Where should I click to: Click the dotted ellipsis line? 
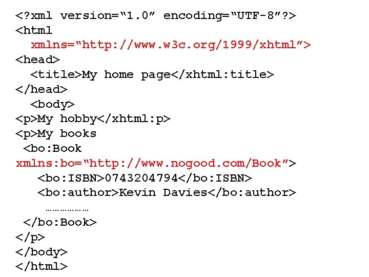pos(67,209)
